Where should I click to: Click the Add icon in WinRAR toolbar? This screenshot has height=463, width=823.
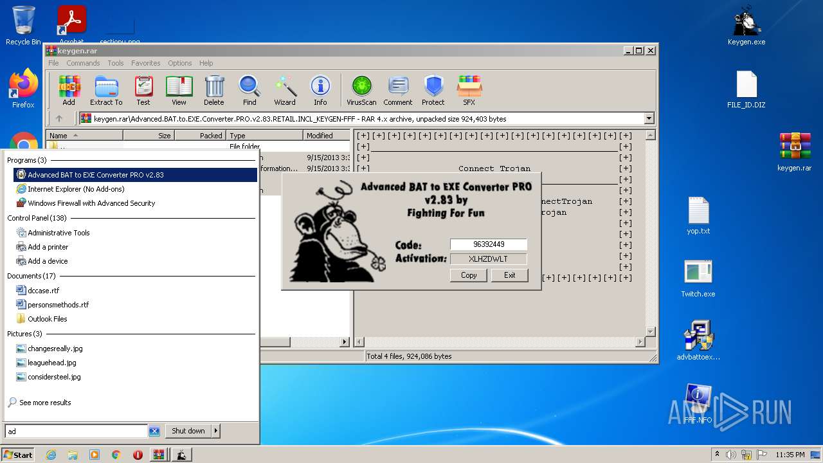pyautogui.click(x=69, y=90)
